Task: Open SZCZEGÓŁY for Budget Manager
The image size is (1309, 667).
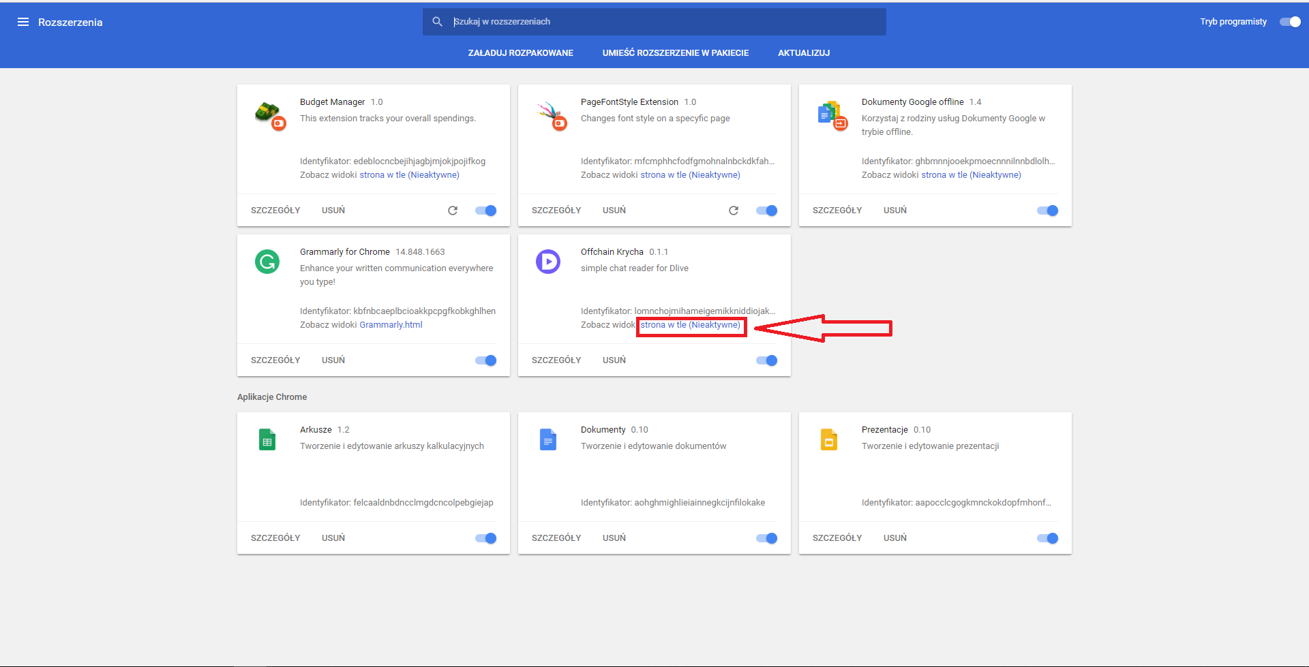Action: point(275,211)
